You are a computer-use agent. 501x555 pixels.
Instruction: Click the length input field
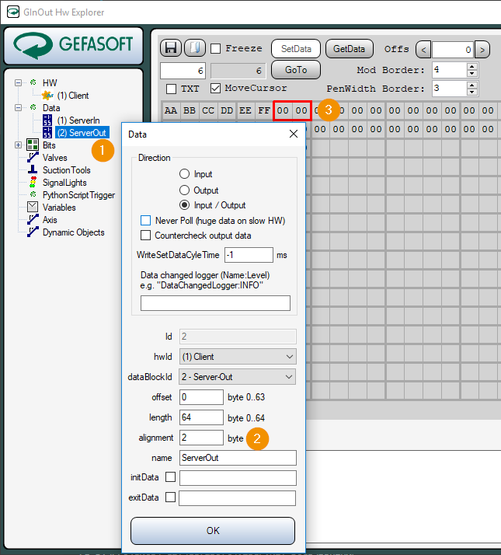pyautogui.click(x=201, y=417)
